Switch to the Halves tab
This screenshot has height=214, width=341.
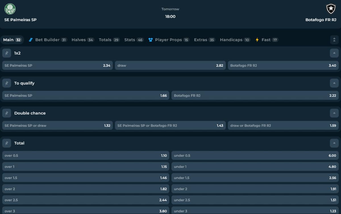83,40
